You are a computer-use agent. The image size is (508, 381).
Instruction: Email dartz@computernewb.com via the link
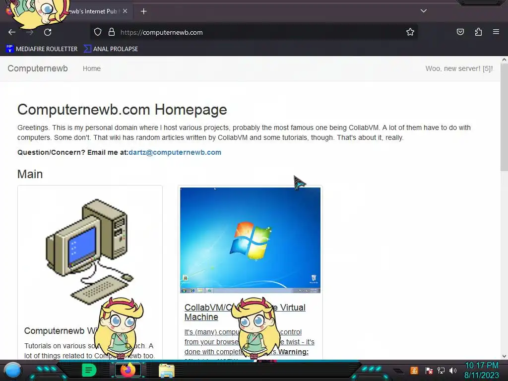(175, 152)
